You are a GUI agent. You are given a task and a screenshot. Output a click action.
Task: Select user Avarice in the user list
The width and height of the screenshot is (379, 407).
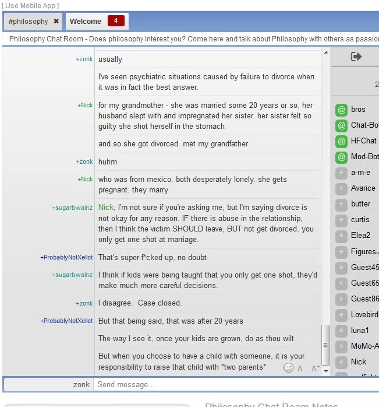pyautogui.click(x=363, y=188)
